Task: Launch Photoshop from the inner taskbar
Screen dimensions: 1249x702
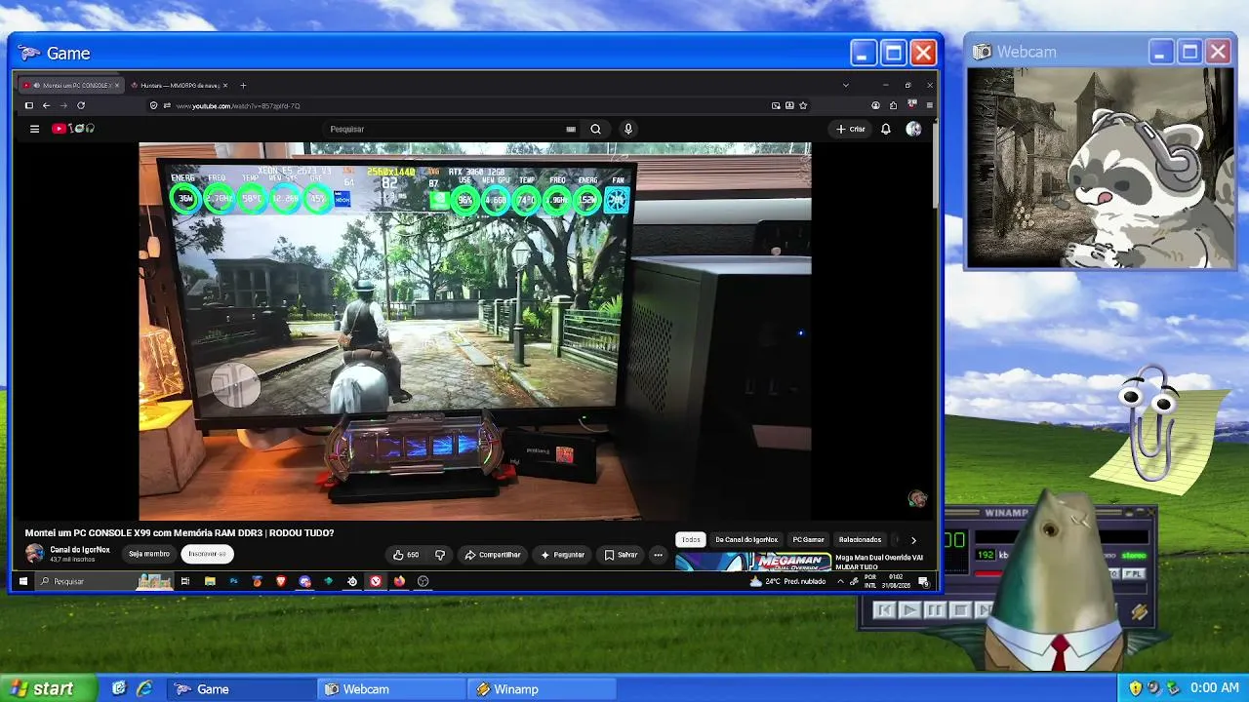Action: tap(233, 581)
